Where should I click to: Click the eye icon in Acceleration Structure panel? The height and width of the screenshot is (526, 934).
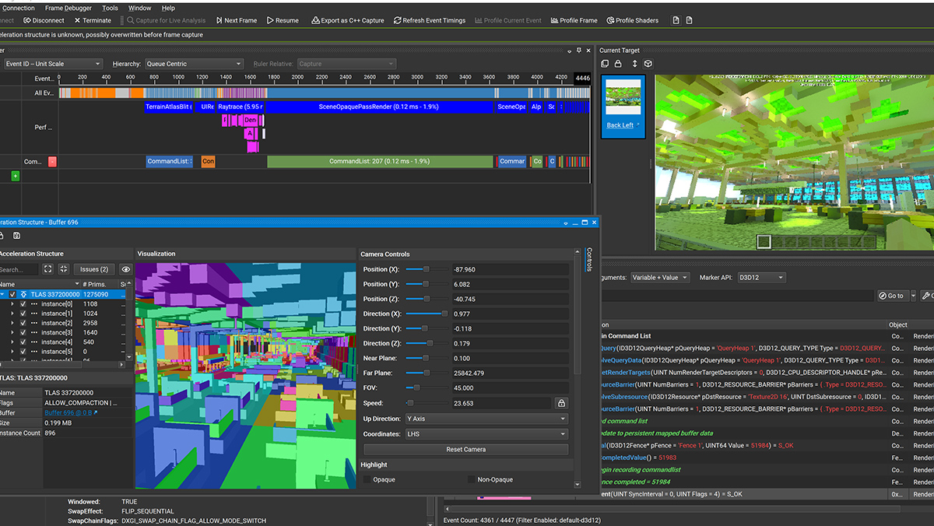tap(126, 269)
